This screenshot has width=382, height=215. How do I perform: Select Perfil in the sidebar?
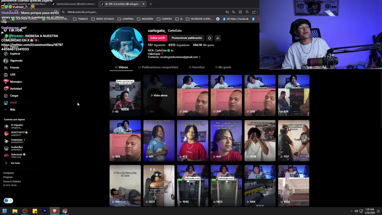point(13,102)
